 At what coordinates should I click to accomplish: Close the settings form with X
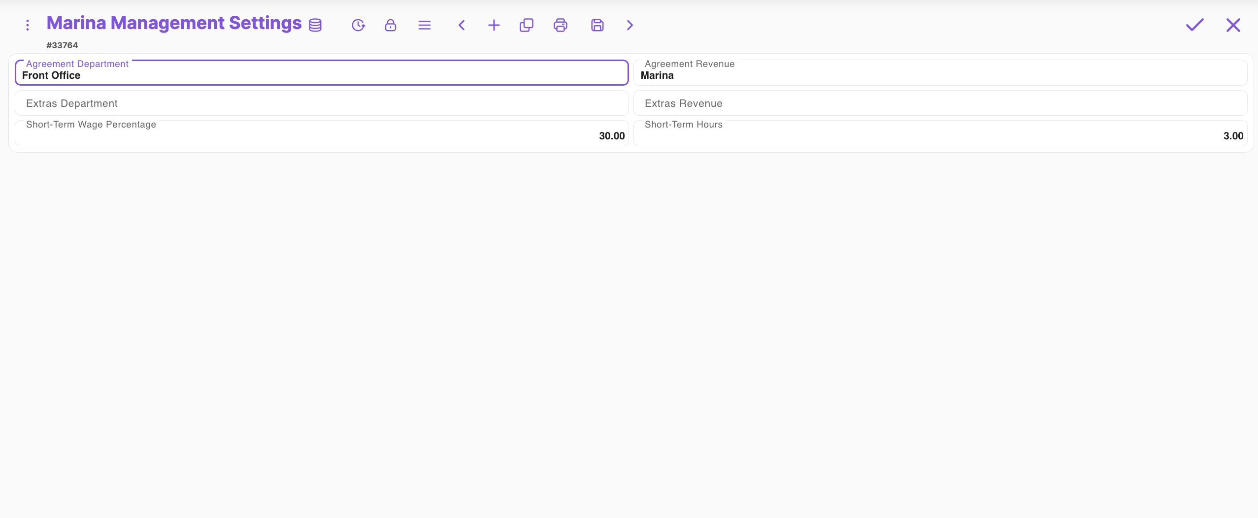tap(1233, 25)
